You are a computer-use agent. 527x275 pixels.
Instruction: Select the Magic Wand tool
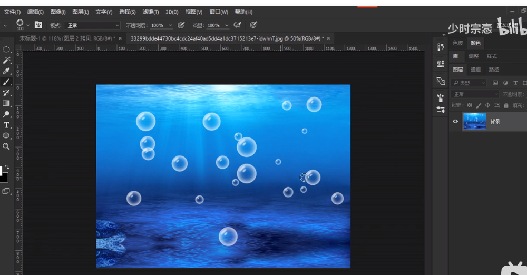point(7,60)
